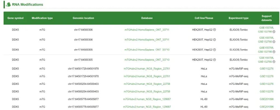Open GSE201096 in first HL-60 row
The width and height of the screenshot is (280, 110).
click(267, 99)
